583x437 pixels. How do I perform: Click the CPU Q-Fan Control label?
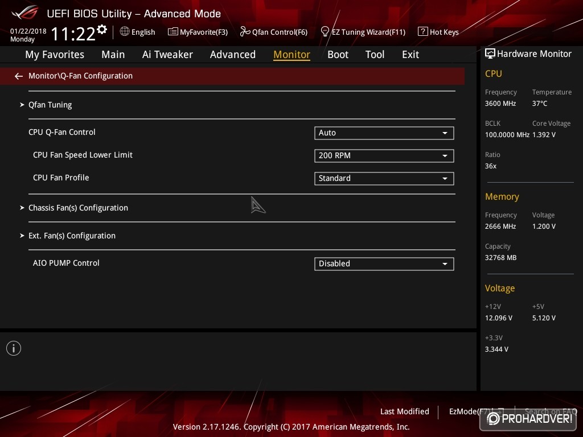[x=61, y=132]
